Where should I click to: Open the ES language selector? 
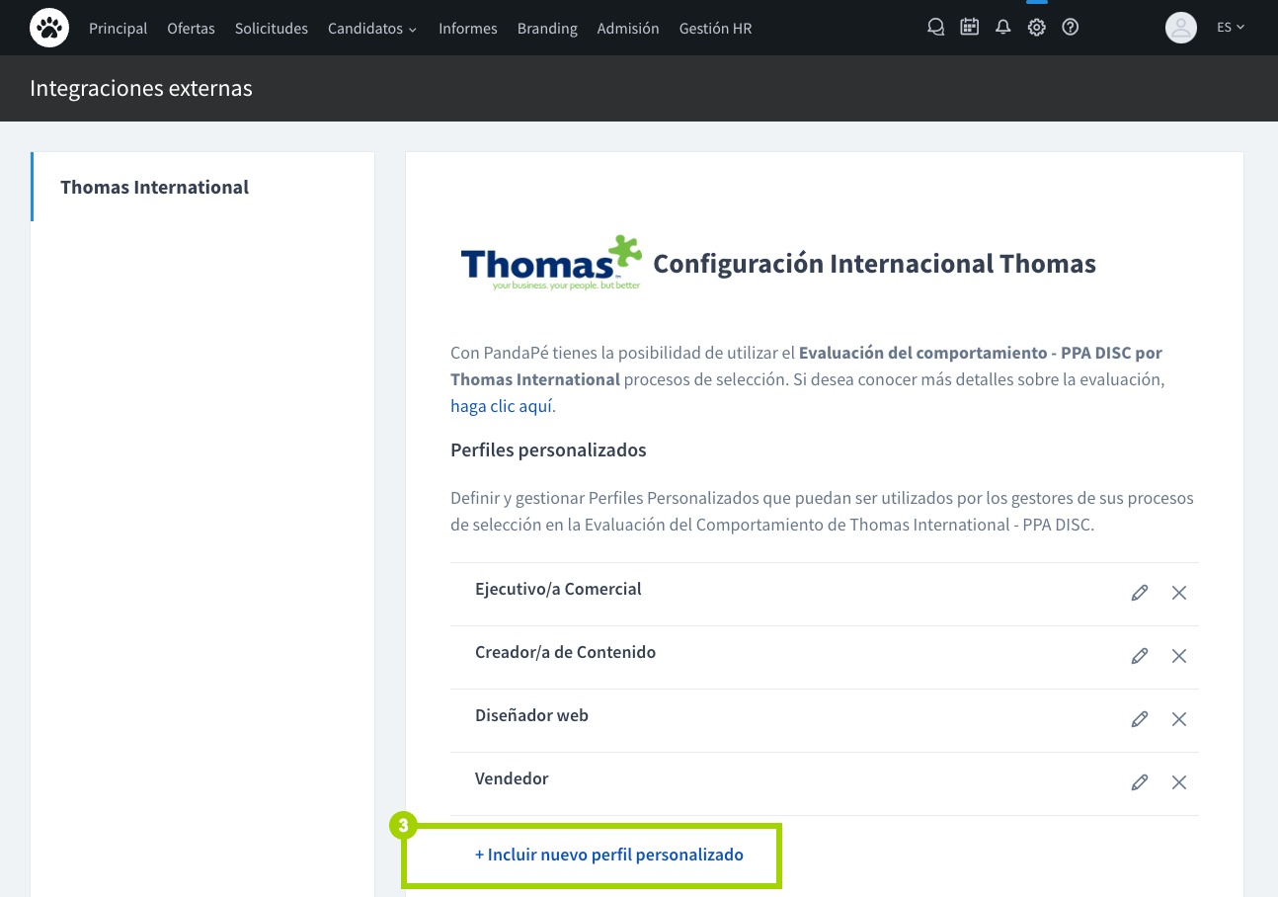click(1230, 28)
